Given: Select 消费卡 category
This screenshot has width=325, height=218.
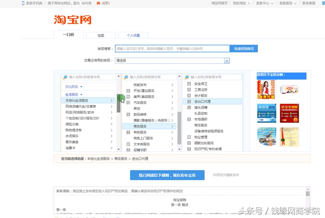Looking at the screenshot, I should point(88,148).
